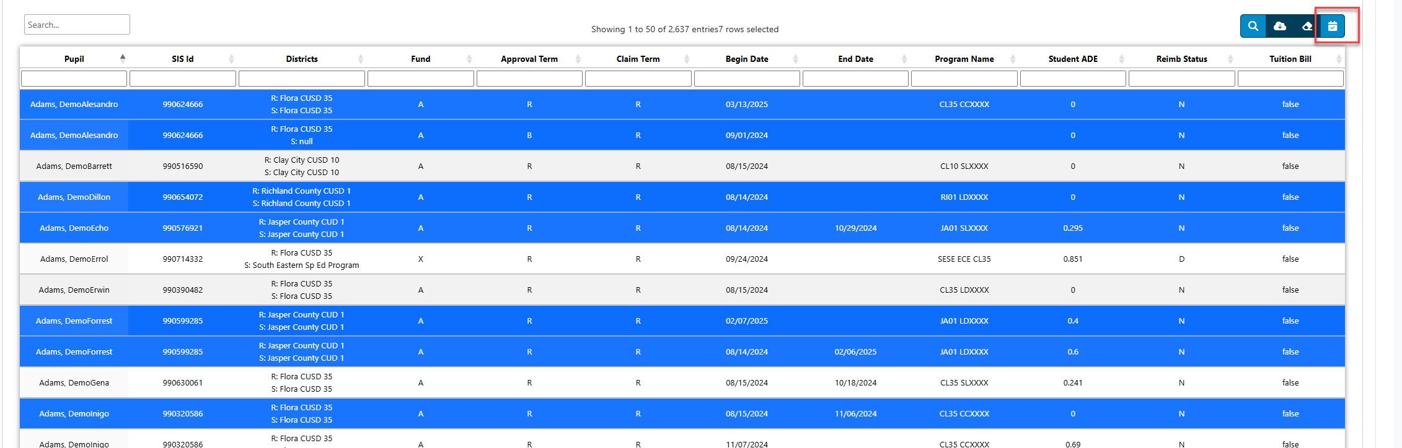Screen dimensions: 1402x448
Task: Click begin date 03/13/2025
Action: tap(747, 104)
